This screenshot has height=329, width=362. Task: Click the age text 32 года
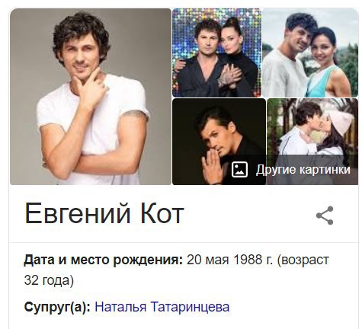point(49,281)
